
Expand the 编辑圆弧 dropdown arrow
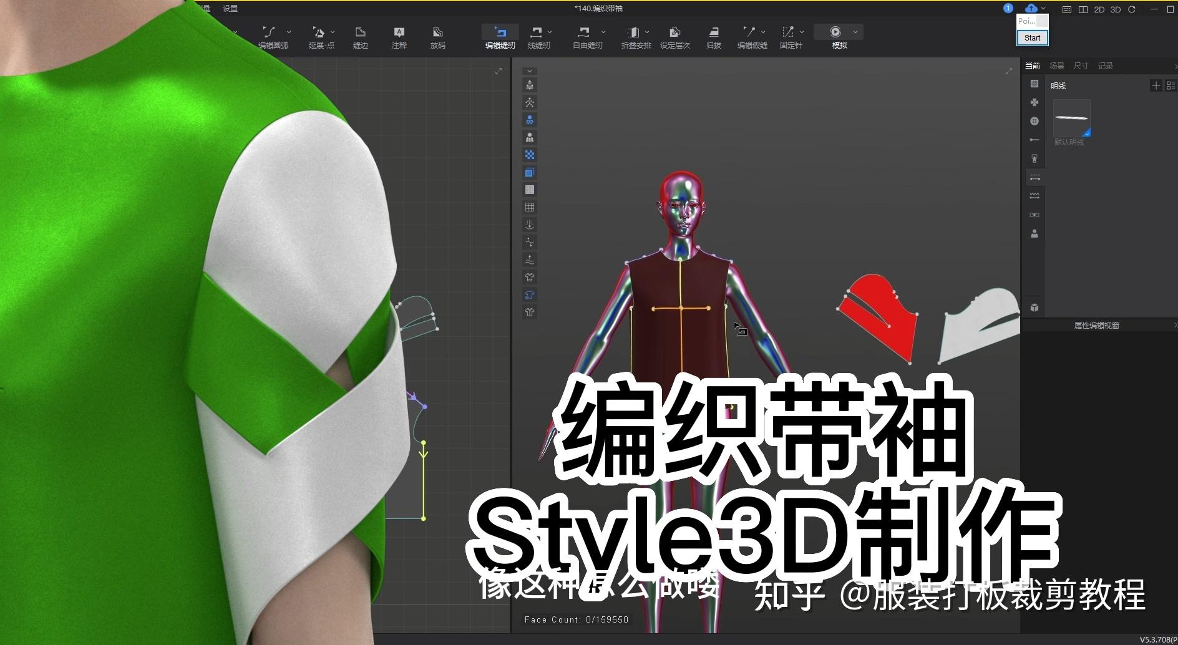coord(289,32)
